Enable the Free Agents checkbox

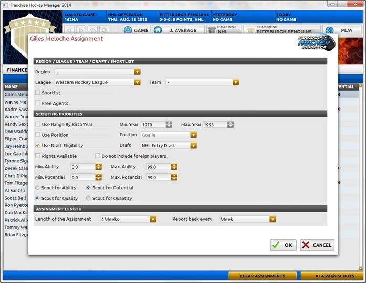[38, 103]
